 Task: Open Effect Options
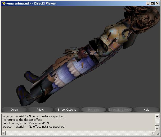click(67, 110)
